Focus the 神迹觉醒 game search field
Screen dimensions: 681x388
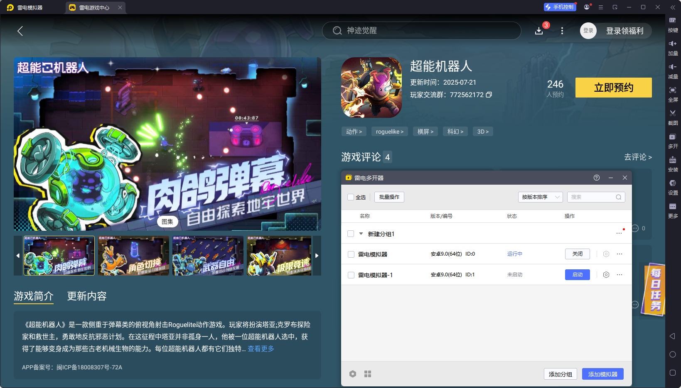point(421,31)
